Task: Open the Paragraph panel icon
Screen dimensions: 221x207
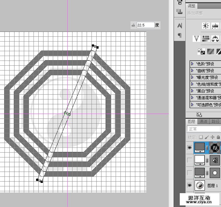Action: [179, 35]
